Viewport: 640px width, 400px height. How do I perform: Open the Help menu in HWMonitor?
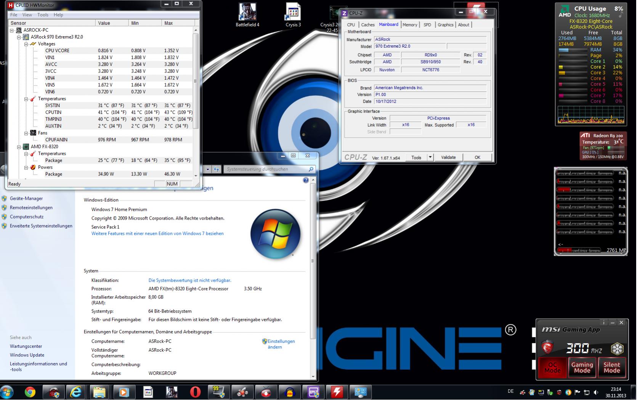click(x=58, y=15)
